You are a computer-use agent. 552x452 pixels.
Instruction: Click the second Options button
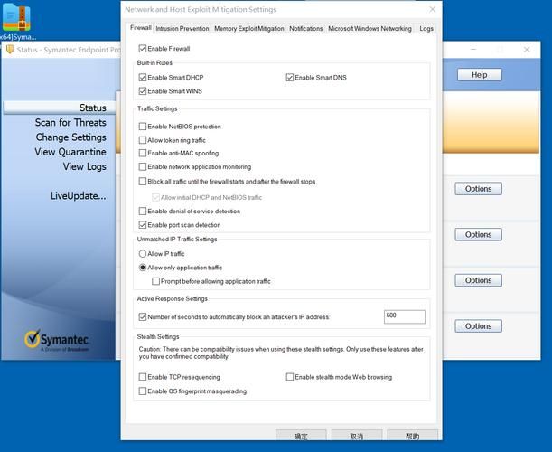coord(479,235)
